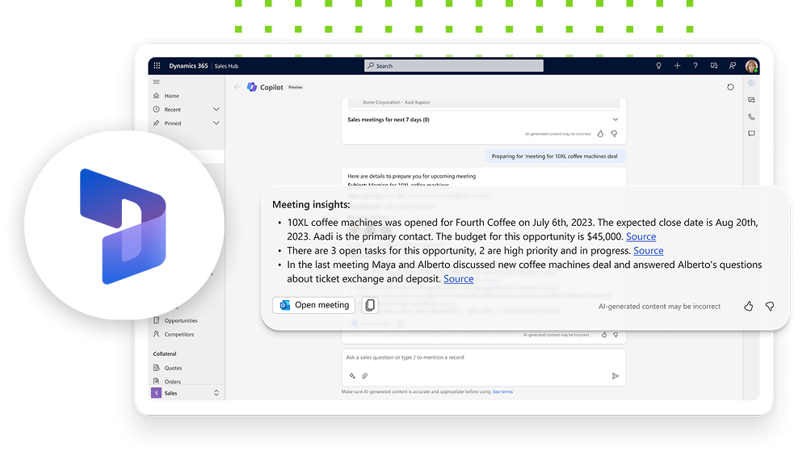Toggle the hamburger navigation menu
This screenshot has width=811, height=460.
pos(156,82)
